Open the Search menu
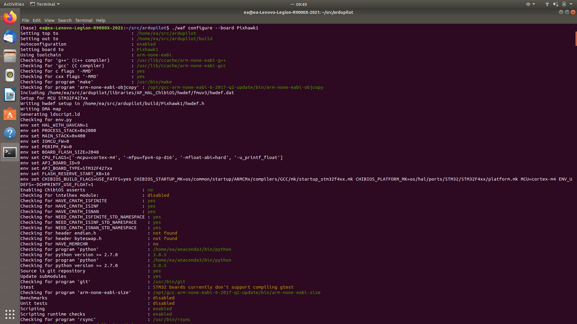Viewport: 577px width, 324px height. click(65, 20)
